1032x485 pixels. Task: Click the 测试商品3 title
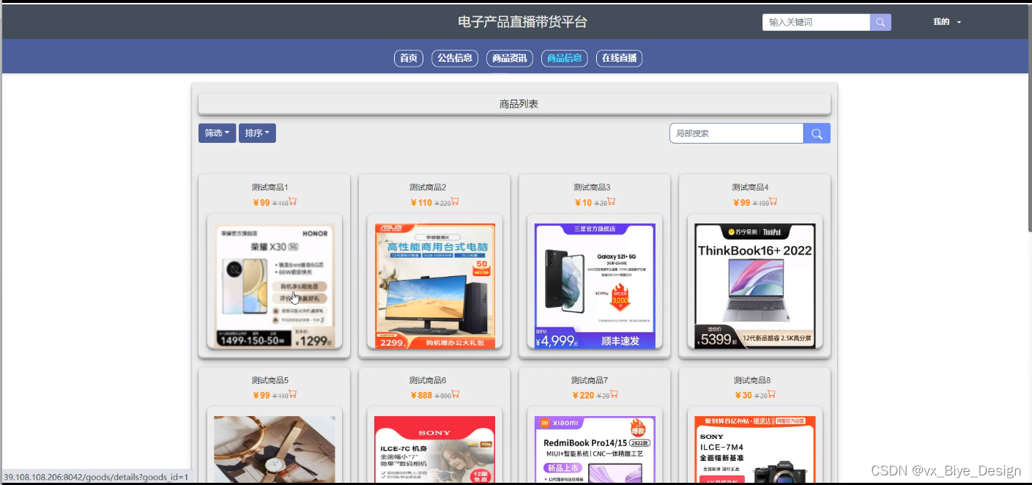(x=592, y=188)
